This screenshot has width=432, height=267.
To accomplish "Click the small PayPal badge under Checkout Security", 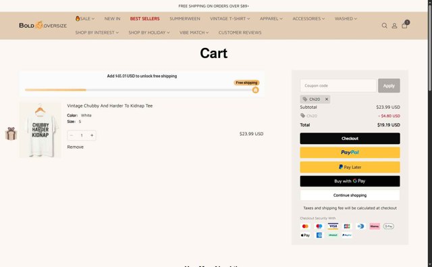I will click(x=347, y=235).
